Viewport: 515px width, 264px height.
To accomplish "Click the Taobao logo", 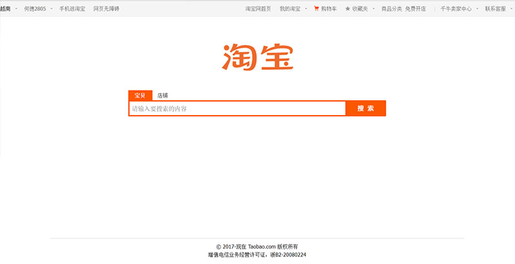I will point(257,57).
